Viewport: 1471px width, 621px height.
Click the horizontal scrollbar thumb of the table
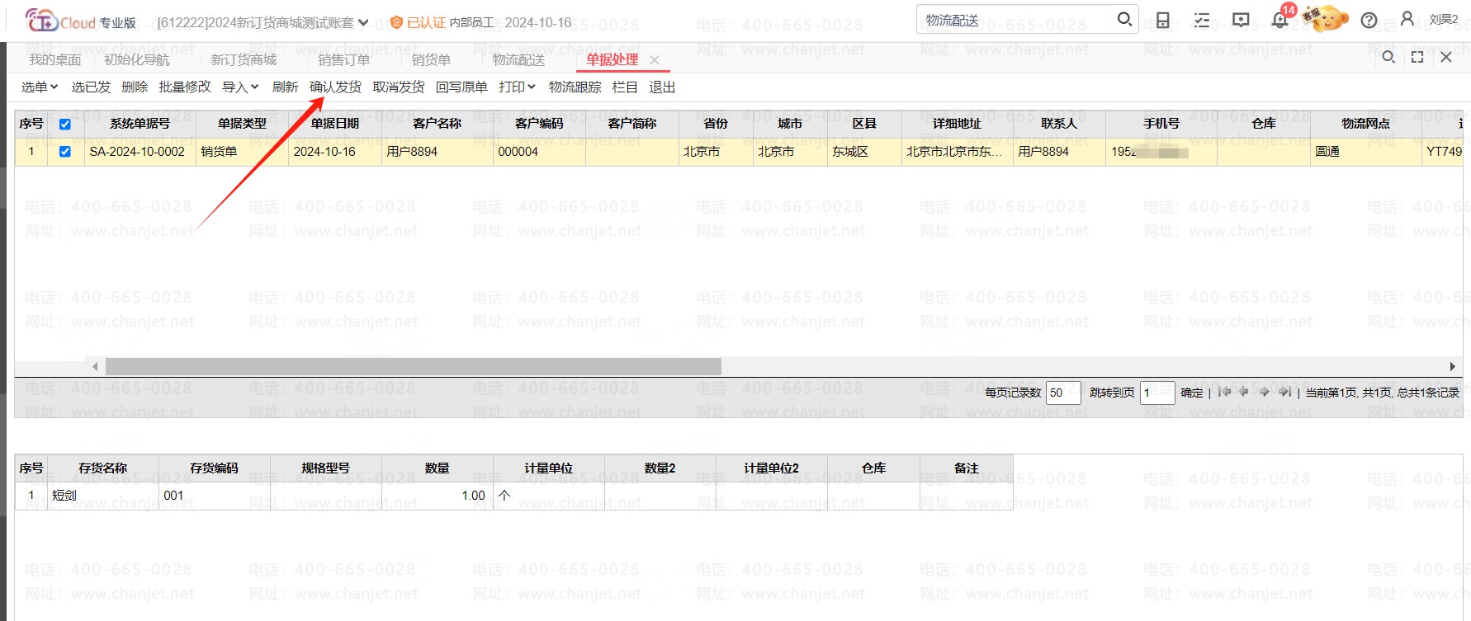413,366
